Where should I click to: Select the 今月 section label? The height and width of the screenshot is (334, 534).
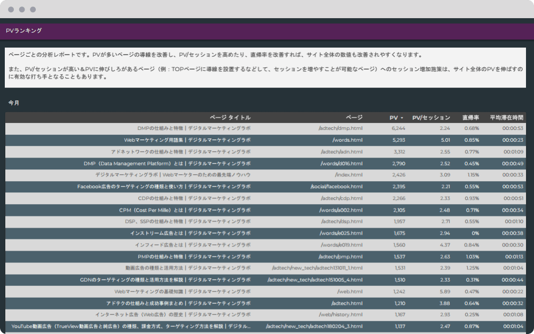[13, 103]
